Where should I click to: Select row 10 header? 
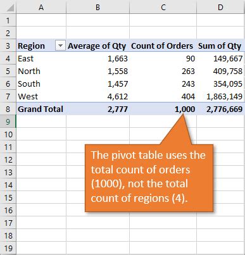[8, 134]
